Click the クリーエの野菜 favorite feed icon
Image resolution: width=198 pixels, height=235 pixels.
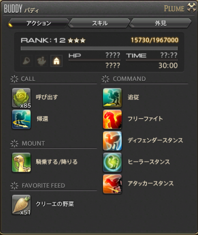click(x=21, y=204)
